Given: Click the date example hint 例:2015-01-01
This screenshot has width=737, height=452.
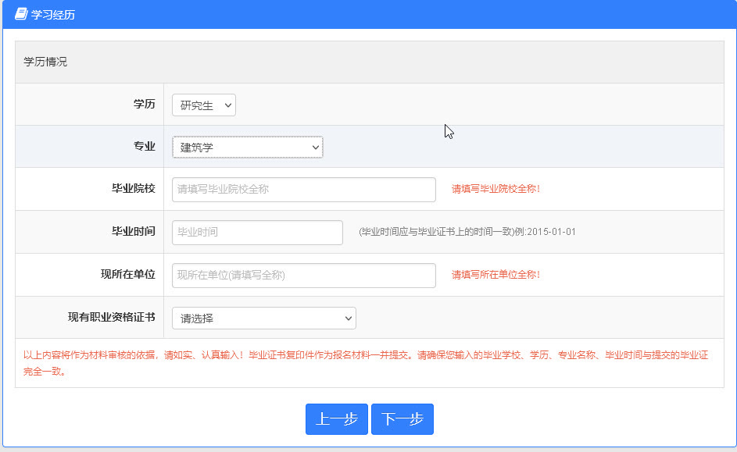Looking at the screenshot, I should click(546, 232).
